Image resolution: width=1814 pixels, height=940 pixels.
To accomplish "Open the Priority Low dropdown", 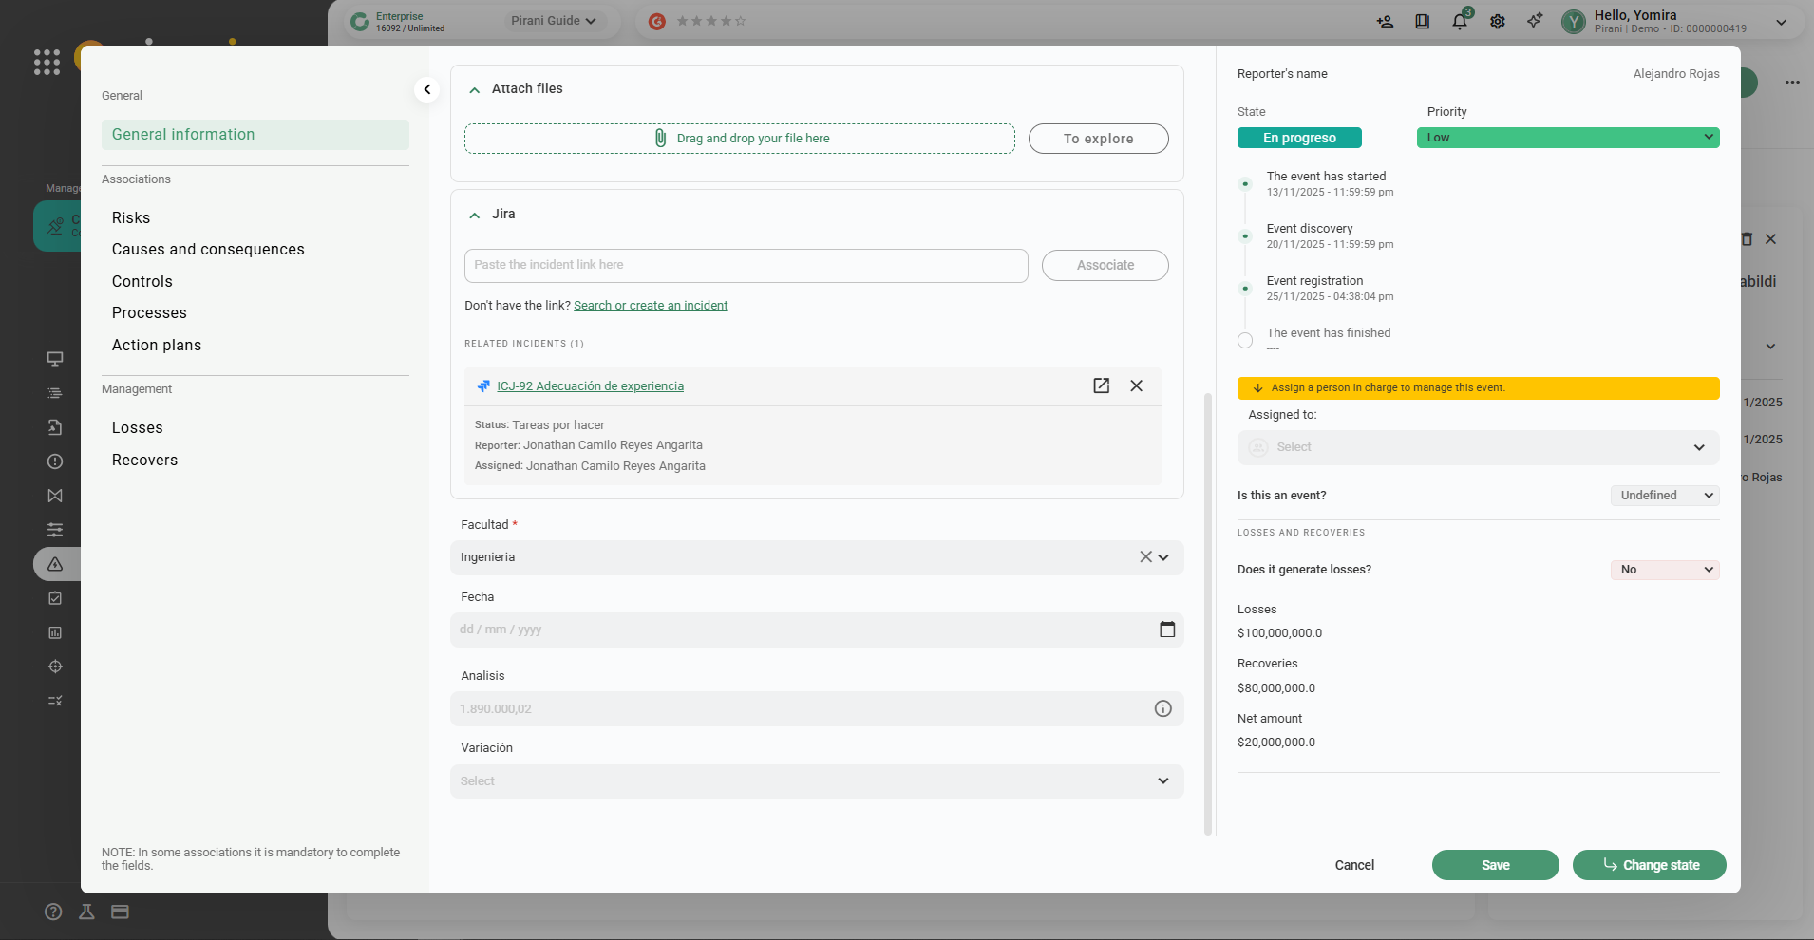I will click(1567, 138).
